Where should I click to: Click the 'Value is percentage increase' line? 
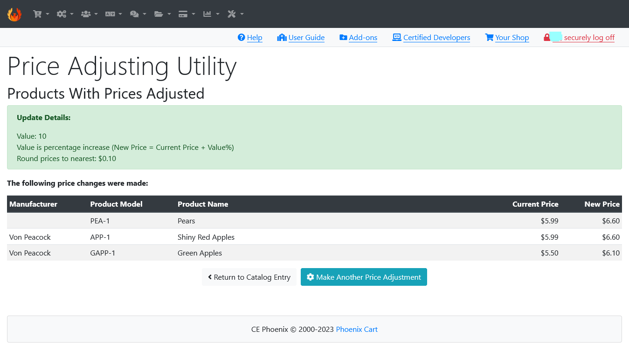coord(125,147)
